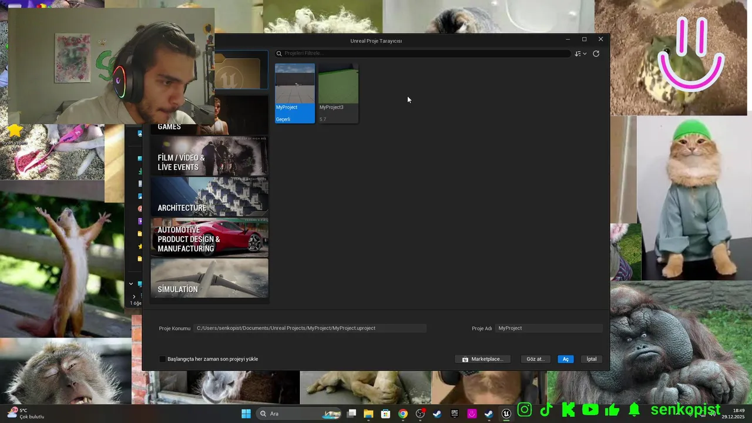
Task: Choose the Simulation category
Action: pos(209,278)
